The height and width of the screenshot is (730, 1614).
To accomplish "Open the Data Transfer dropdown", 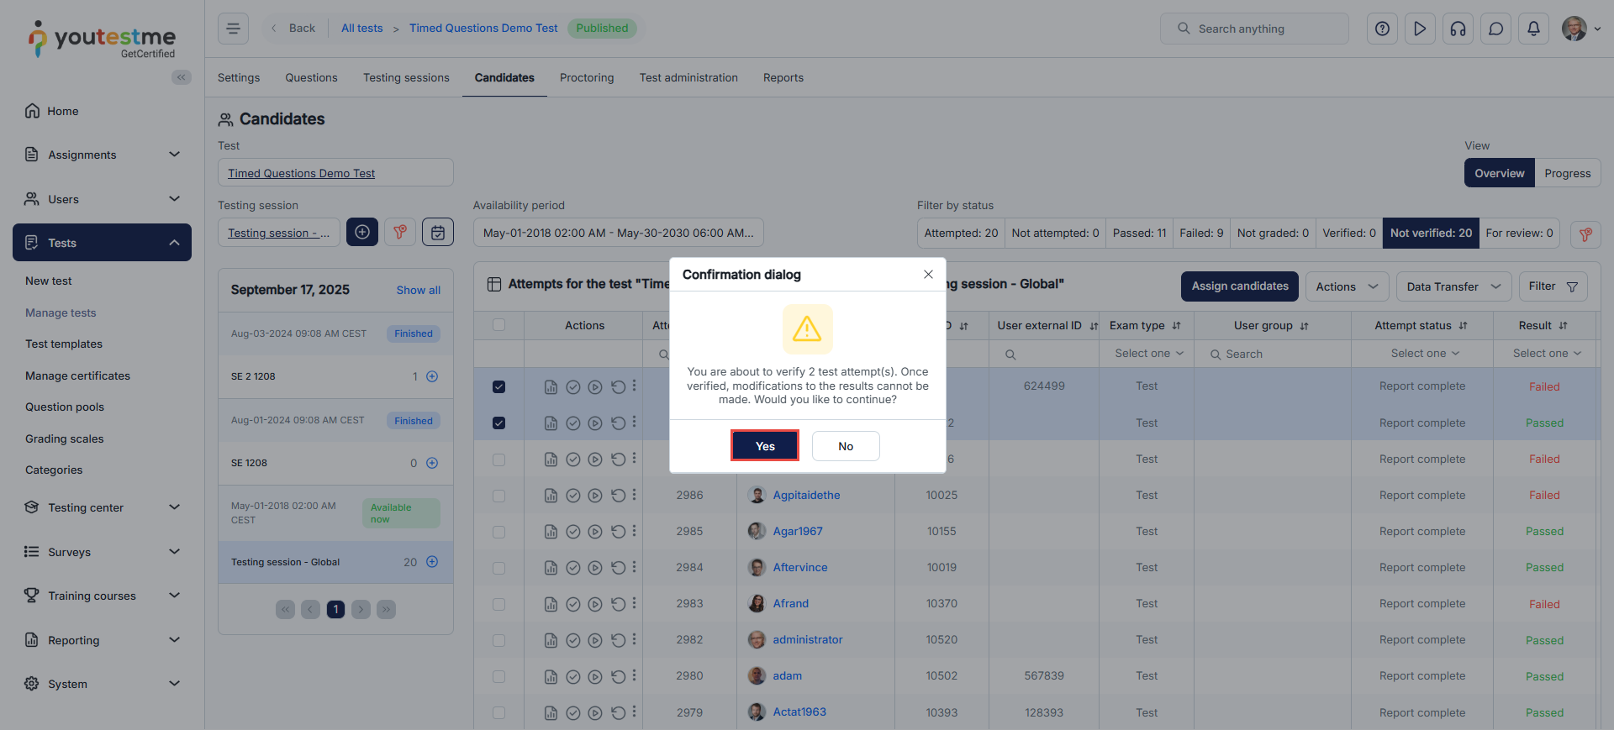I will click(x=1453, y=286).
